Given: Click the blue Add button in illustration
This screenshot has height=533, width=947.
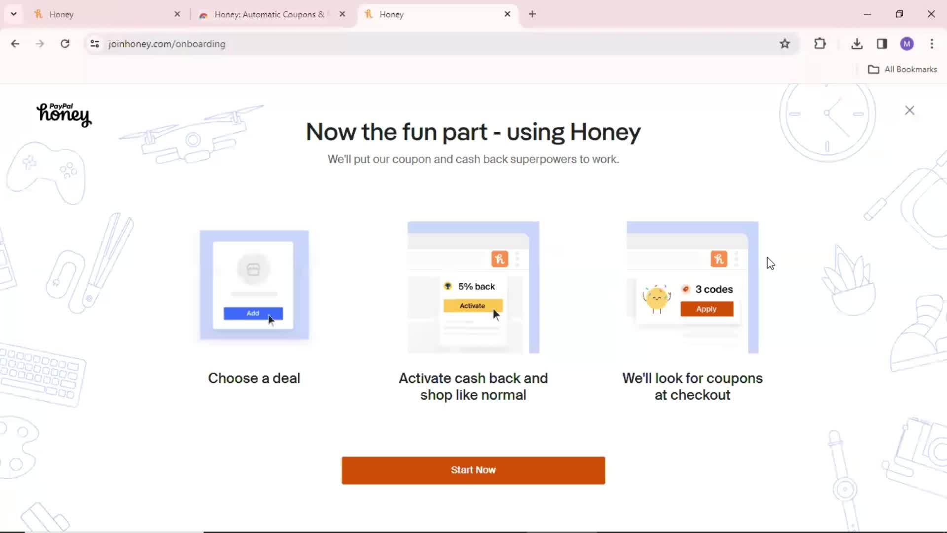Looking at the screenshot, I should point(253,313).
